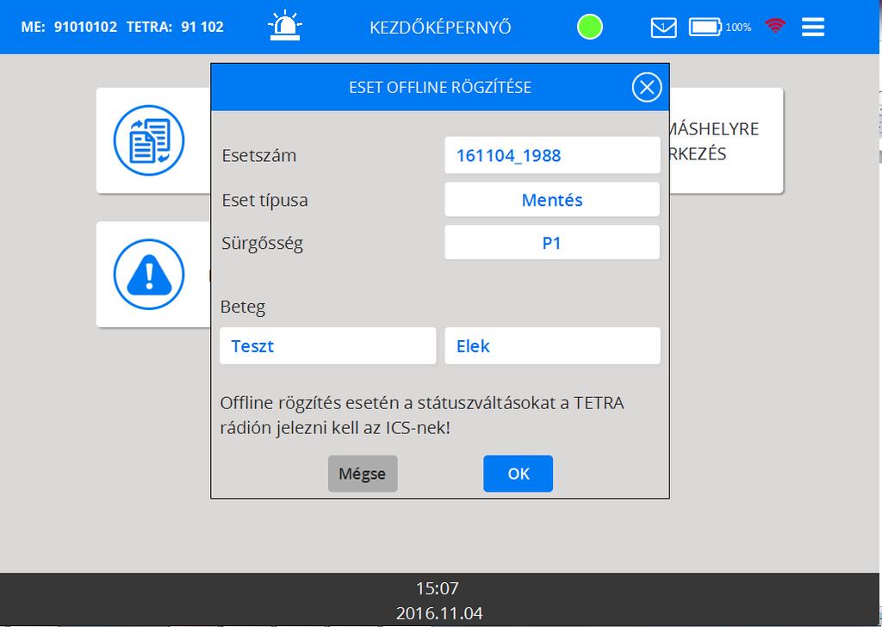Click the ESET OFFLINE RÖGZÍTÉSE dialog title
This screenshot has height=627, width=882.
(440, 87)
